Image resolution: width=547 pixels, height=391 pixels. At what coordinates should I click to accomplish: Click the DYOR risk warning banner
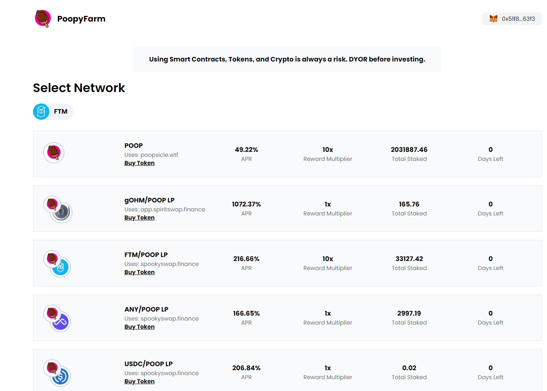[287, 59]
